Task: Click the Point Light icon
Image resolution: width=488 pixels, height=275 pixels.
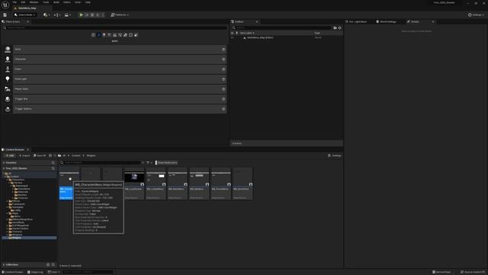Action: click(x=8, y=79)
